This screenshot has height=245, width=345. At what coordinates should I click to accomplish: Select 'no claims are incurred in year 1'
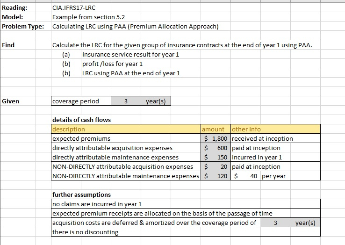(97, 204)
